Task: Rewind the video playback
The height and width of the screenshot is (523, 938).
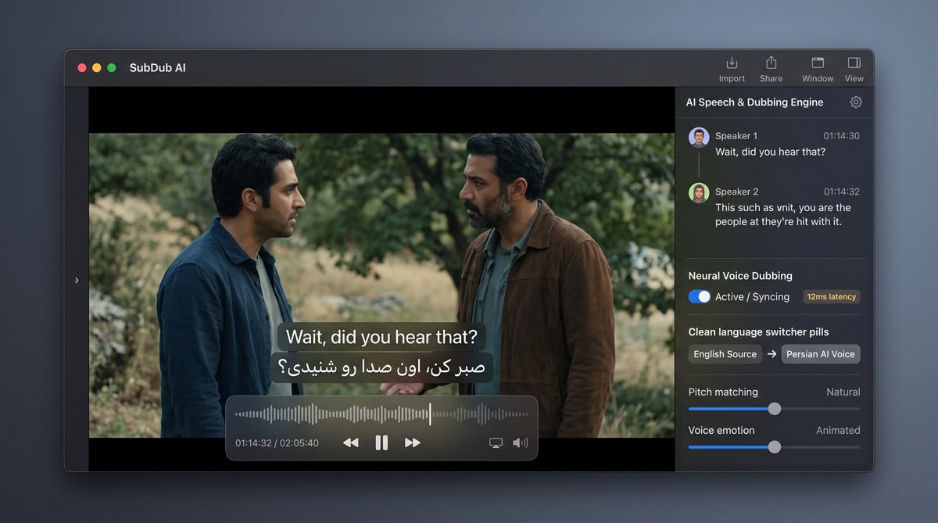Action: coord(351,442)
